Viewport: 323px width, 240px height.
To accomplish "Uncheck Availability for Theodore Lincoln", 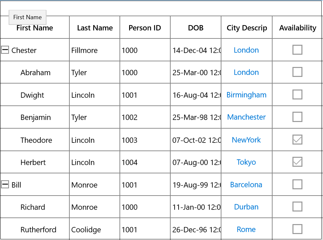I will [x=297, y=140].
